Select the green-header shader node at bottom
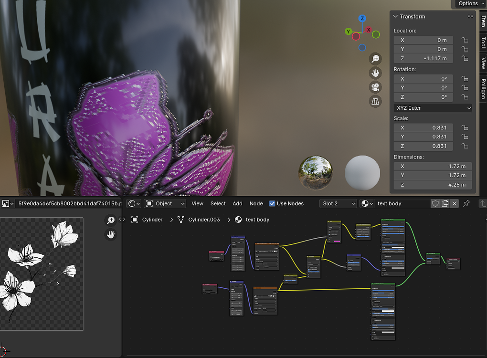 coord(383,311)
